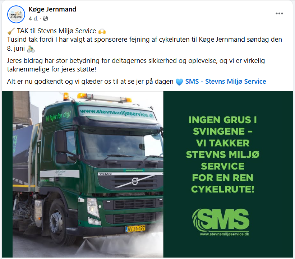Viewport: 295px width, 259px height.
Task: Click website address beneath SMS logo
Action: [225, 234]
